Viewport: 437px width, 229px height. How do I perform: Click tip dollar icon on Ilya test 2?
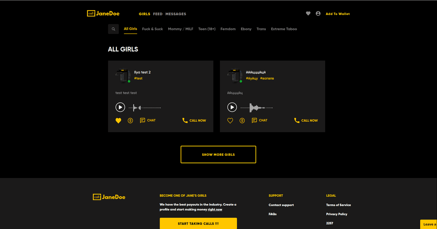click(130, 121)
